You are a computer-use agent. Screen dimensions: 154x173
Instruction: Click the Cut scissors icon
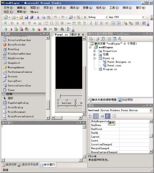click(38, 17)
